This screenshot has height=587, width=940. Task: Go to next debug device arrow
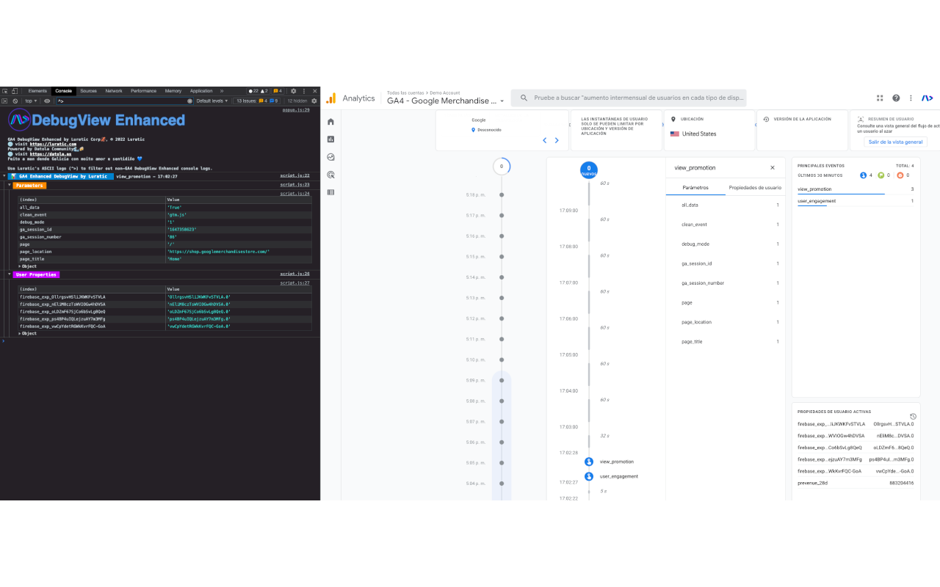click(x=557, y=140)
